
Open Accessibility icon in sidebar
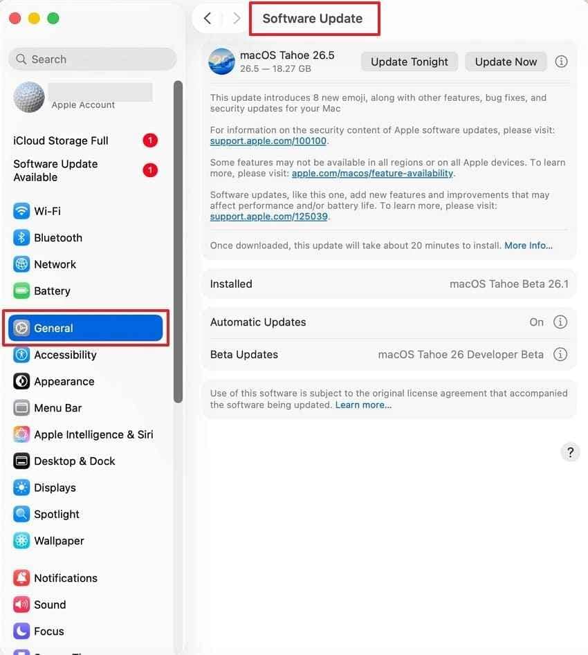point(21,355)
